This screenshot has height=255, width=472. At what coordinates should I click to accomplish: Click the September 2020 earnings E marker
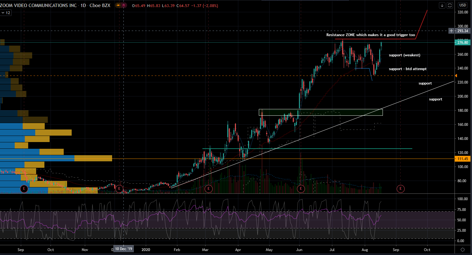pyautogui.click(x=400, y=189)
